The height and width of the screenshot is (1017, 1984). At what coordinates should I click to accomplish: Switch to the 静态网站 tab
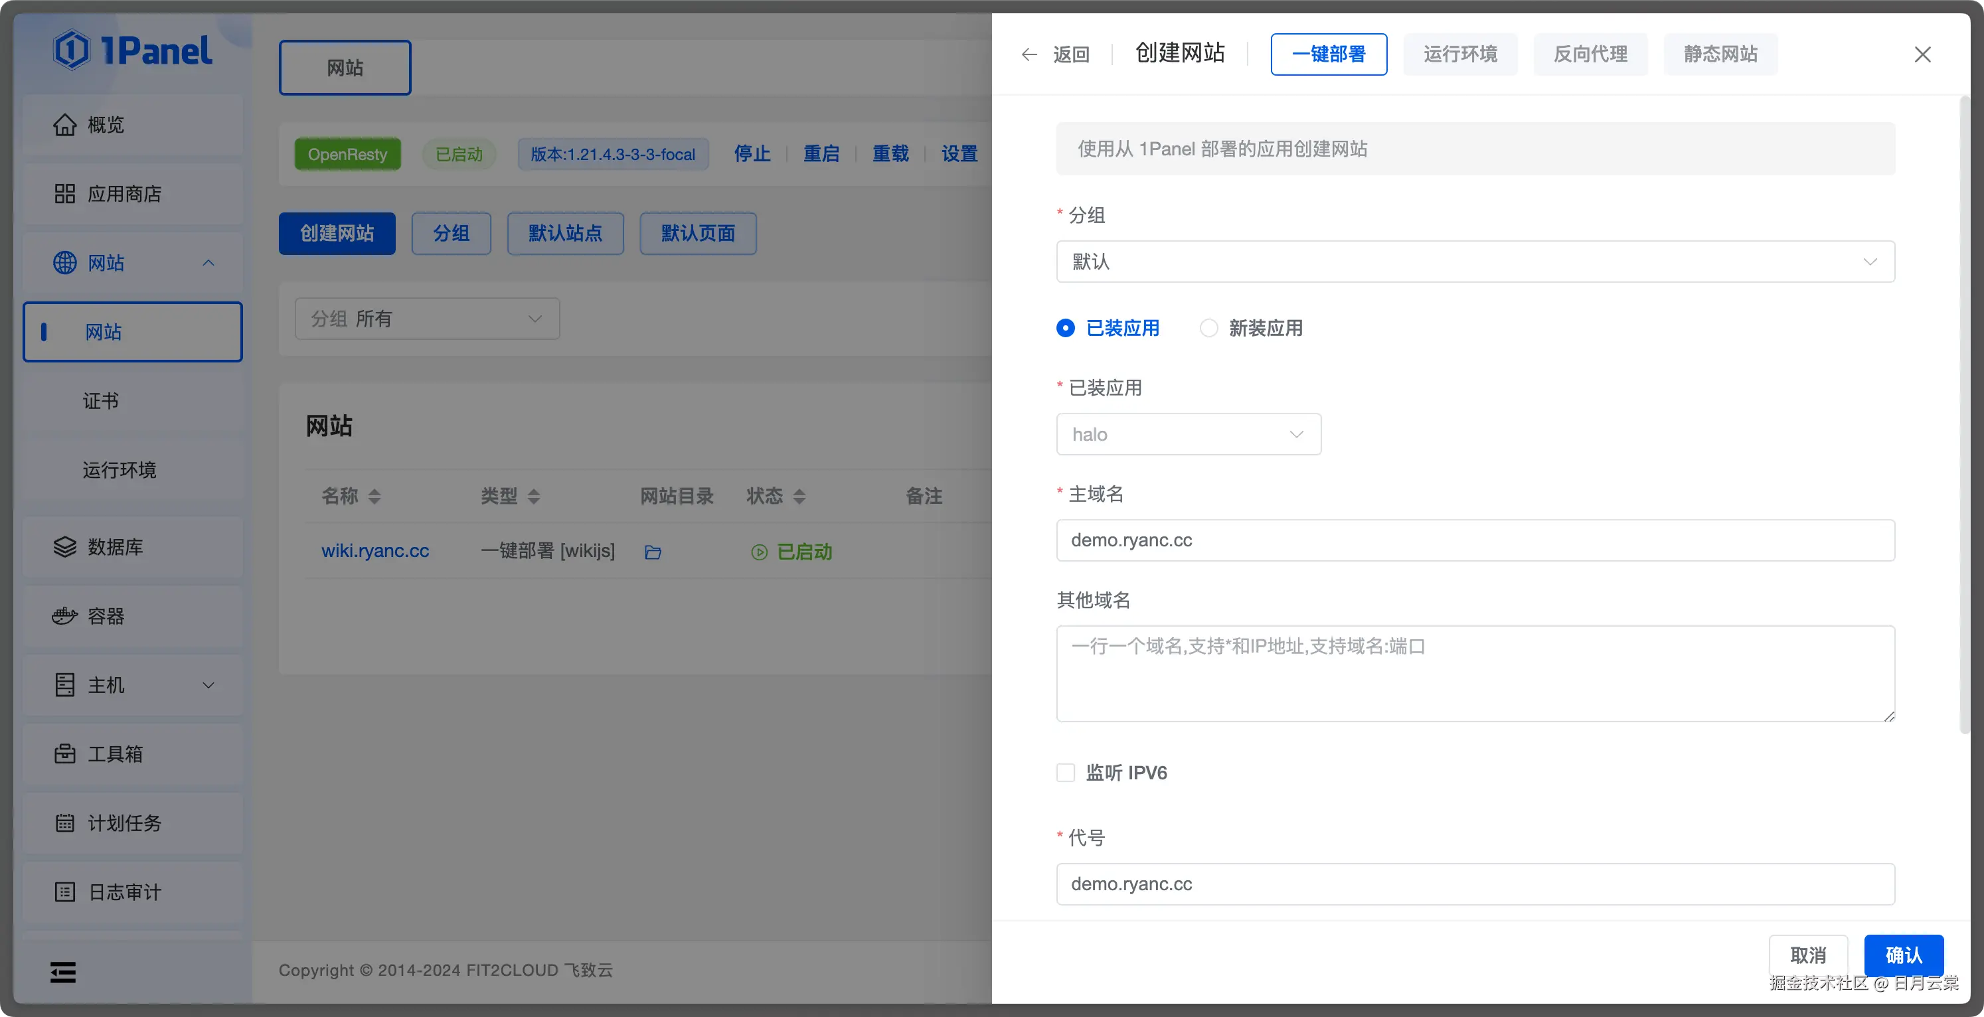(1720, 54)
